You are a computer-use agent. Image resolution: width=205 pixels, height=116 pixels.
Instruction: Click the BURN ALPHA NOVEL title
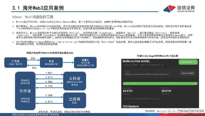pyautogui.click(x=136, y=61)
